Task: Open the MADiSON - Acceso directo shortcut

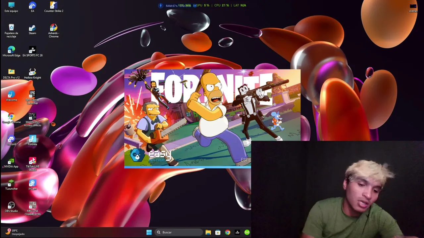Action: point(32,120)
